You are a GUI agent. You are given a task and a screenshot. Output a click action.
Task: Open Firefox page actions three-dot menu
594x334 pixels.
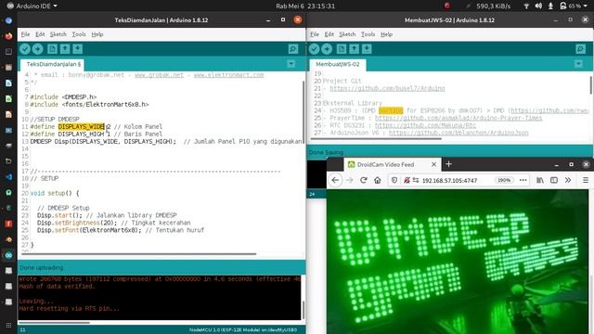523,180
